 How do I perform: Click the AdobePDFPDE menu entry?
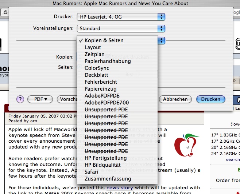pos(117,96)
